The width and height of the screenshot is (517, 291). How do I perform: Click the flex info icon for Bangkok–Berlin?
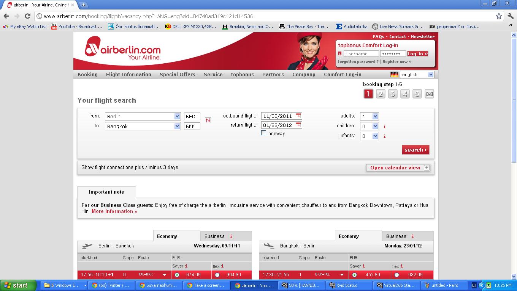click(402, 266)
